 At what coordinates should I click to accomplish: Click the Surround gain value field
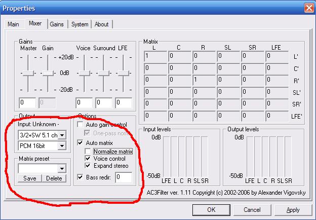(x=104, y=103)
